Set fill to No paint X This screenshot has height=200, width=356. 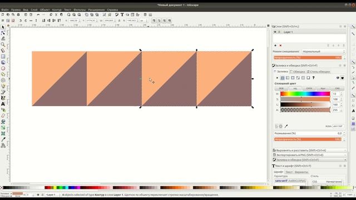click(277, 78)
